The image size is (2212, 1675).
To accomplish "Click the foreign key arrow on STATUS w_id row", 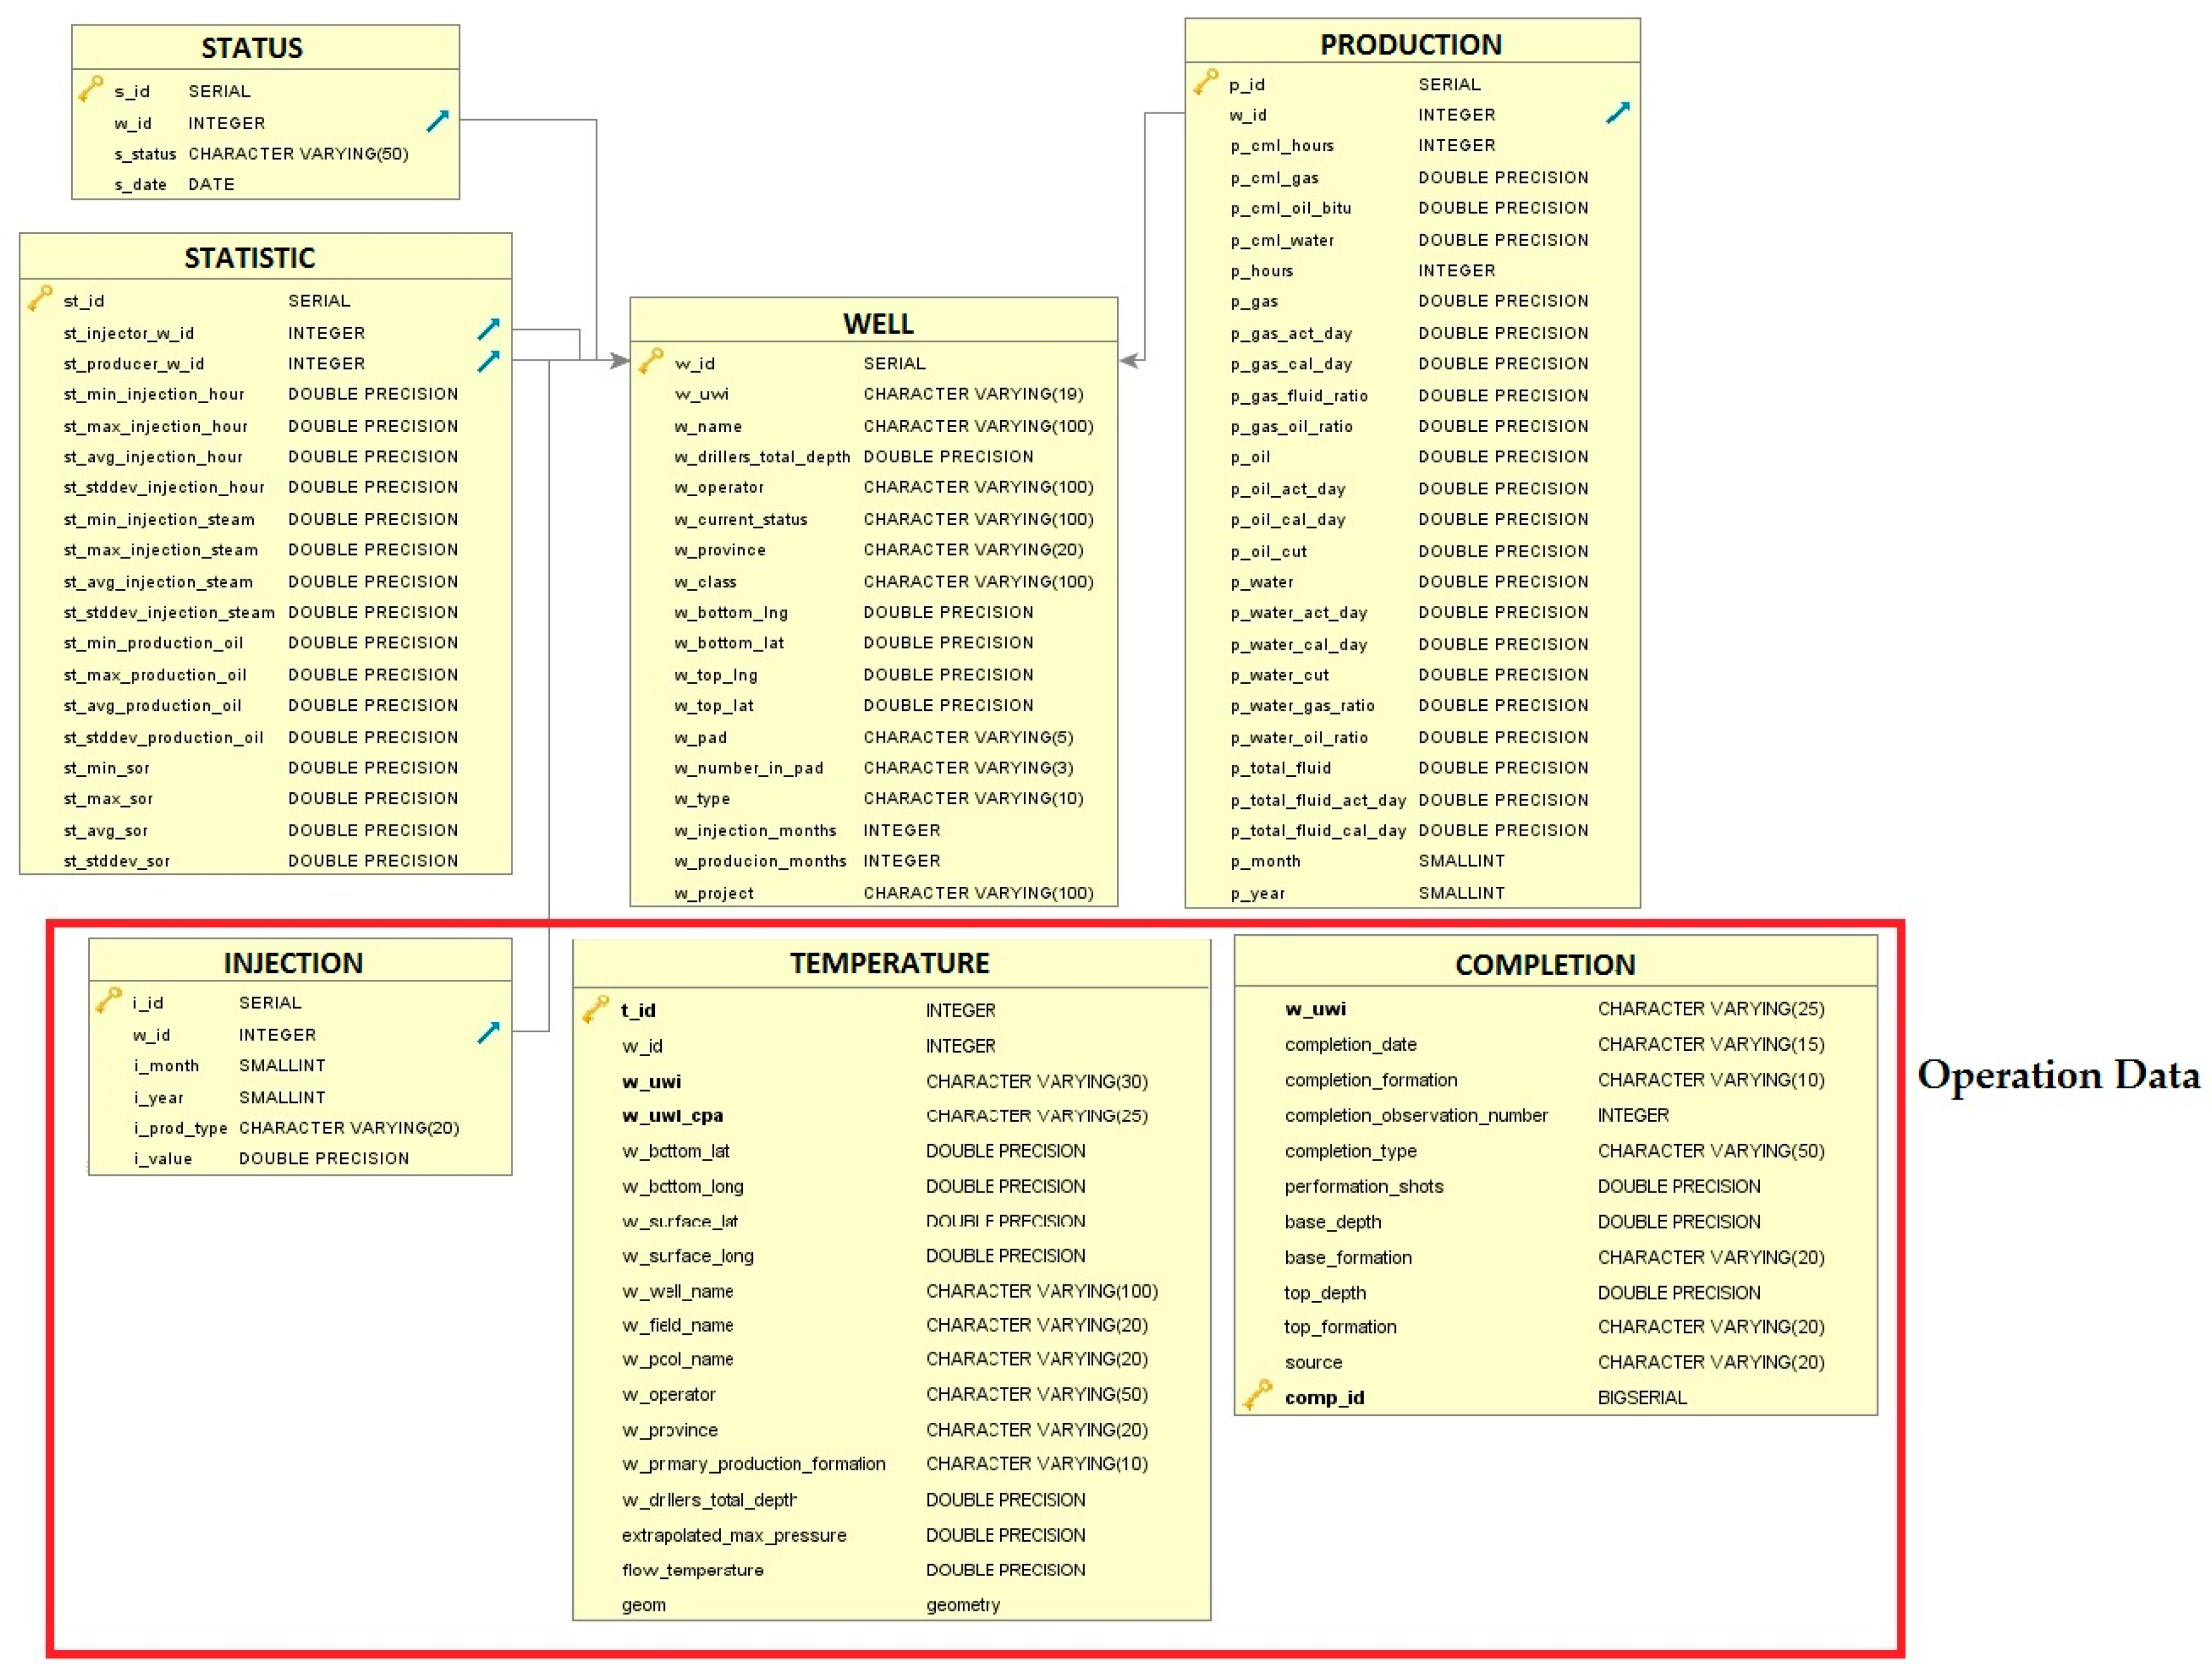I will (x=438, y=121).
